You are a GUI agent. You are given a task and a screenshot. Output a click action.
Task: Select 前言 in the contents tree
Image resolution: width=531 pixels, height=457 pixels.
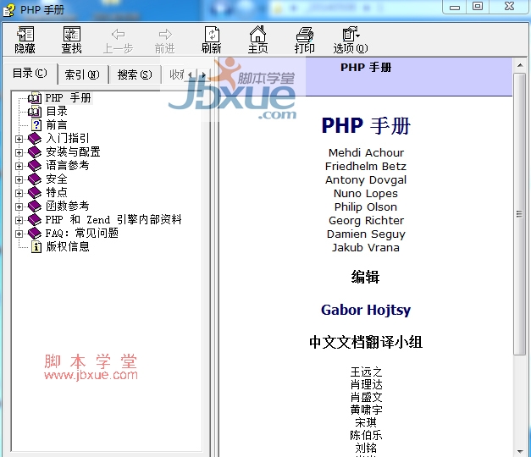57,125
